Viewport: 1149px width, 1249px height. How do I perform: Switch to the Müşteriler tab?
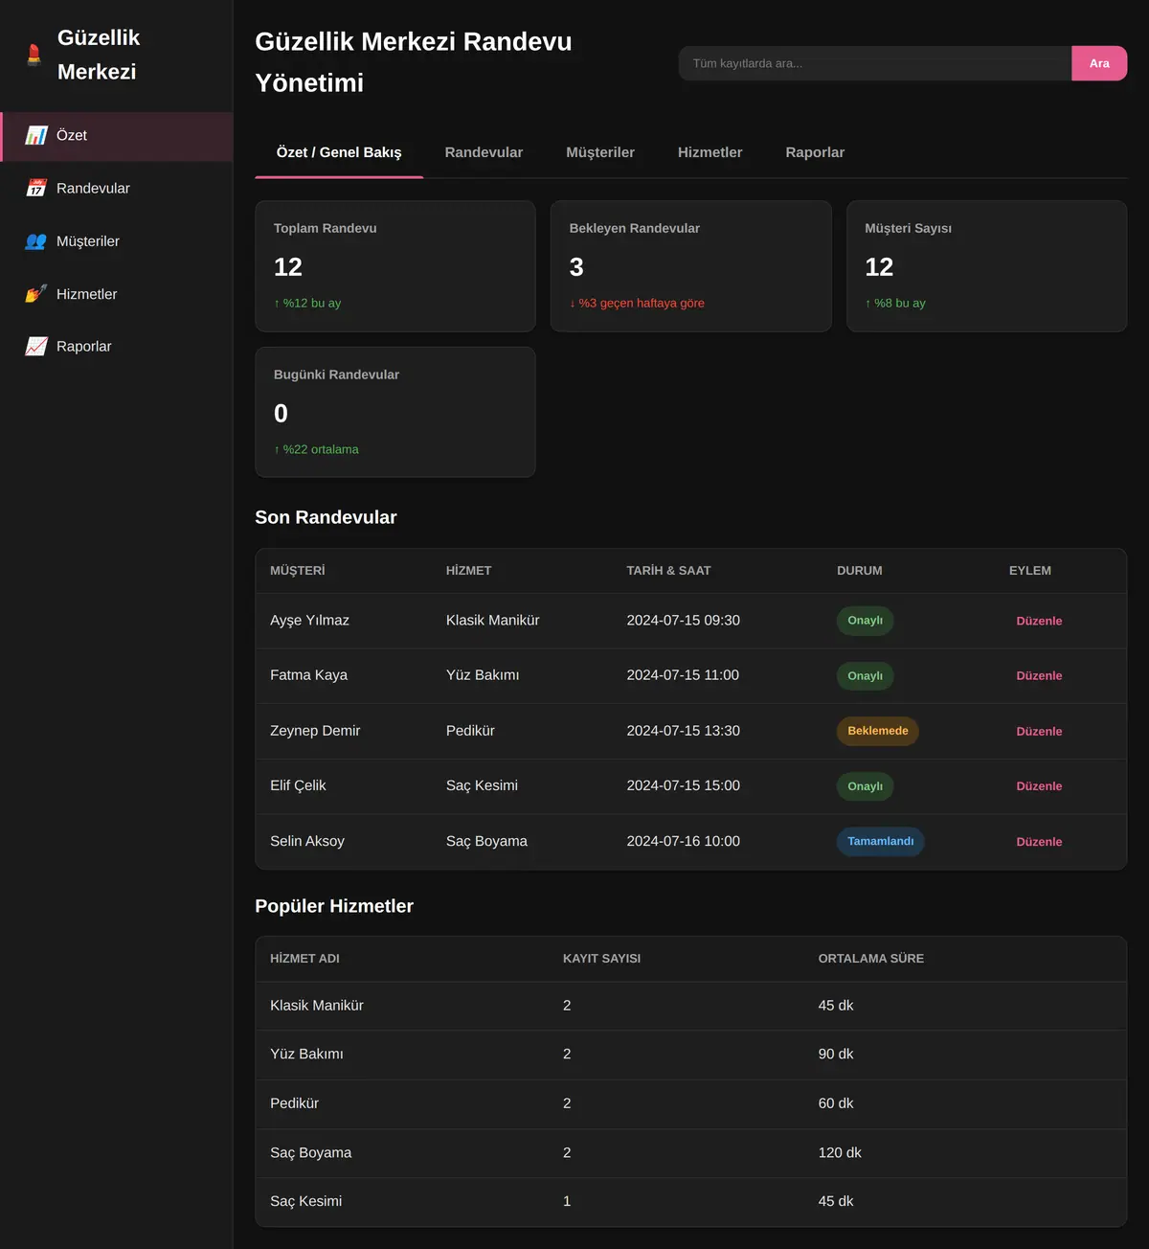pos(600,152)
